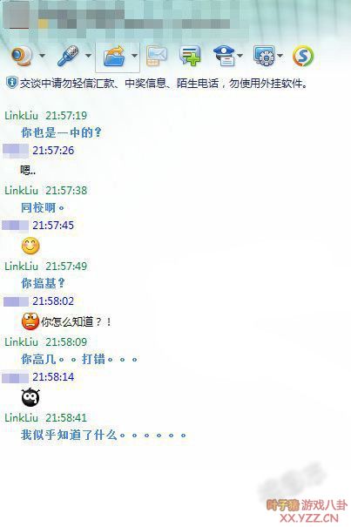This screenshot has height=527, width=351.
Task: Click the send SMS message icon
Action: (x=157, y=56)
